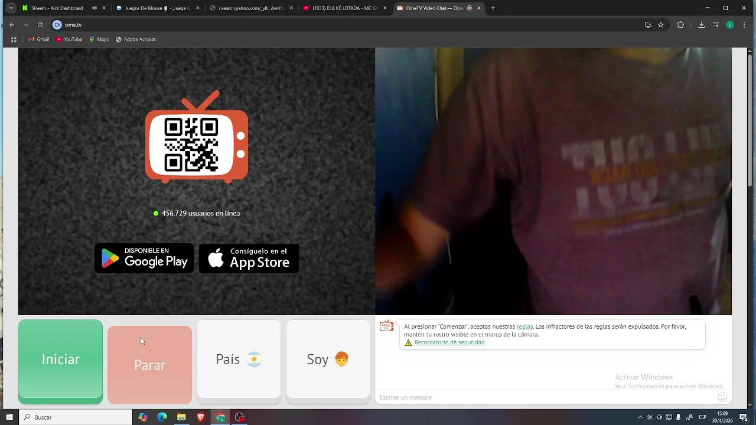Switch to Chrome in the taskbar
Viewport: 756px width, 425px height.
click(x=220, y=417)
